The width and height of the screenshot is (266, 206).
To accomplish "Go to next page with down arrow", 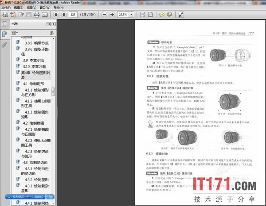I will tap(63, 15).
